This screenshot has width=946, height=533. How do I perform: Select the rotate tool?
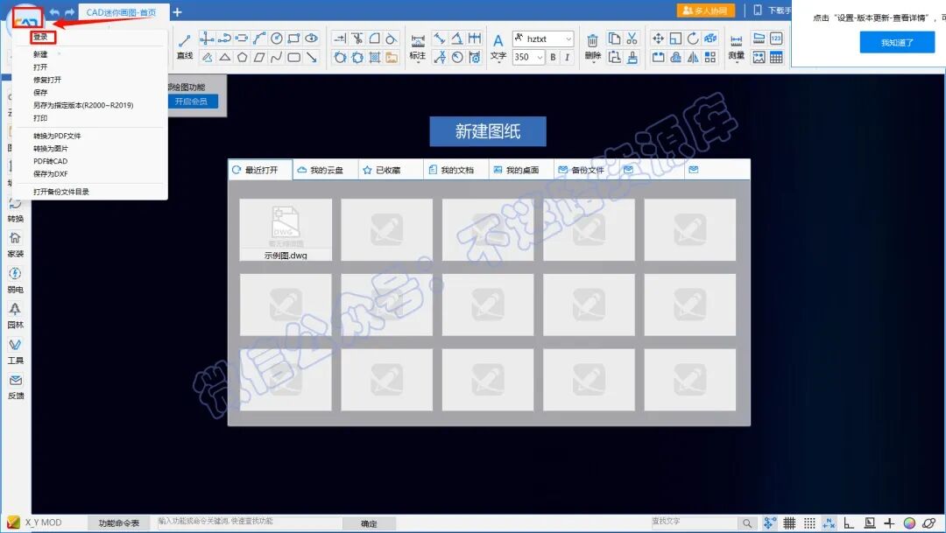click(693, 39)
